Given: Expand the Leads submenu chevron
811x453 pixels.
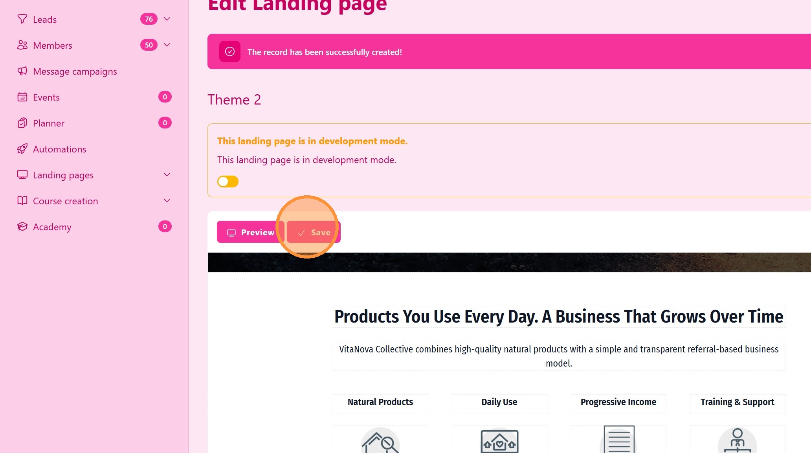Looking at the screenshot, I should coord(167,19).
